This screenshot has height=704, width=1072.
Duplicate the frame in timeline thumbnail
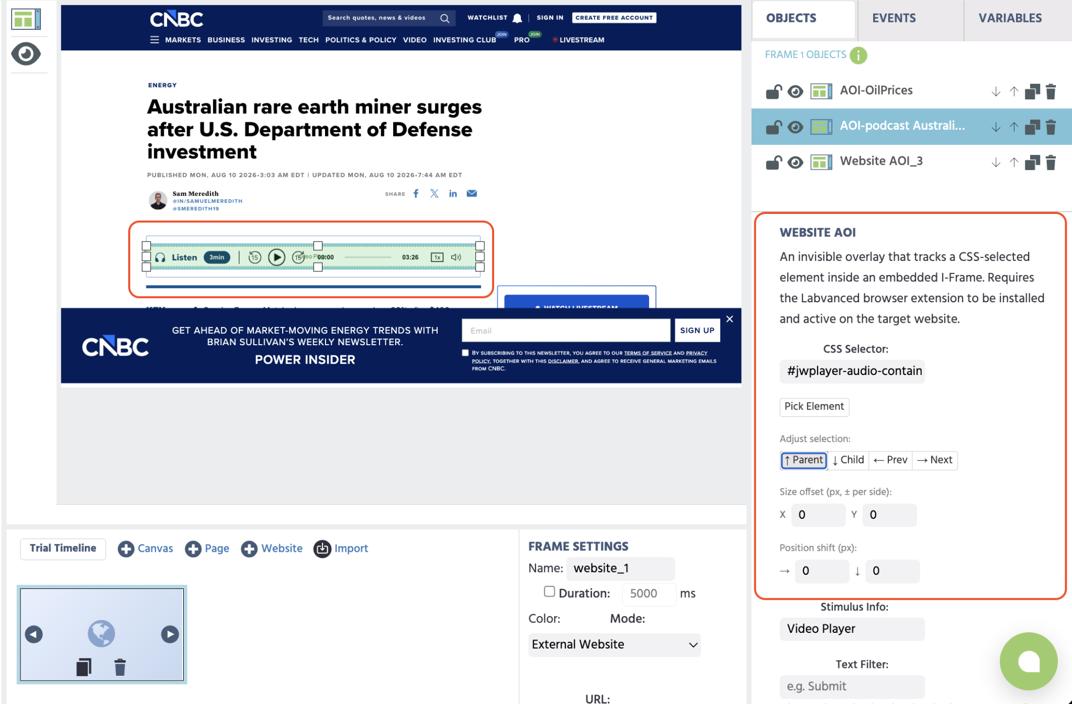pyautogui.click(x=84, y=667)
